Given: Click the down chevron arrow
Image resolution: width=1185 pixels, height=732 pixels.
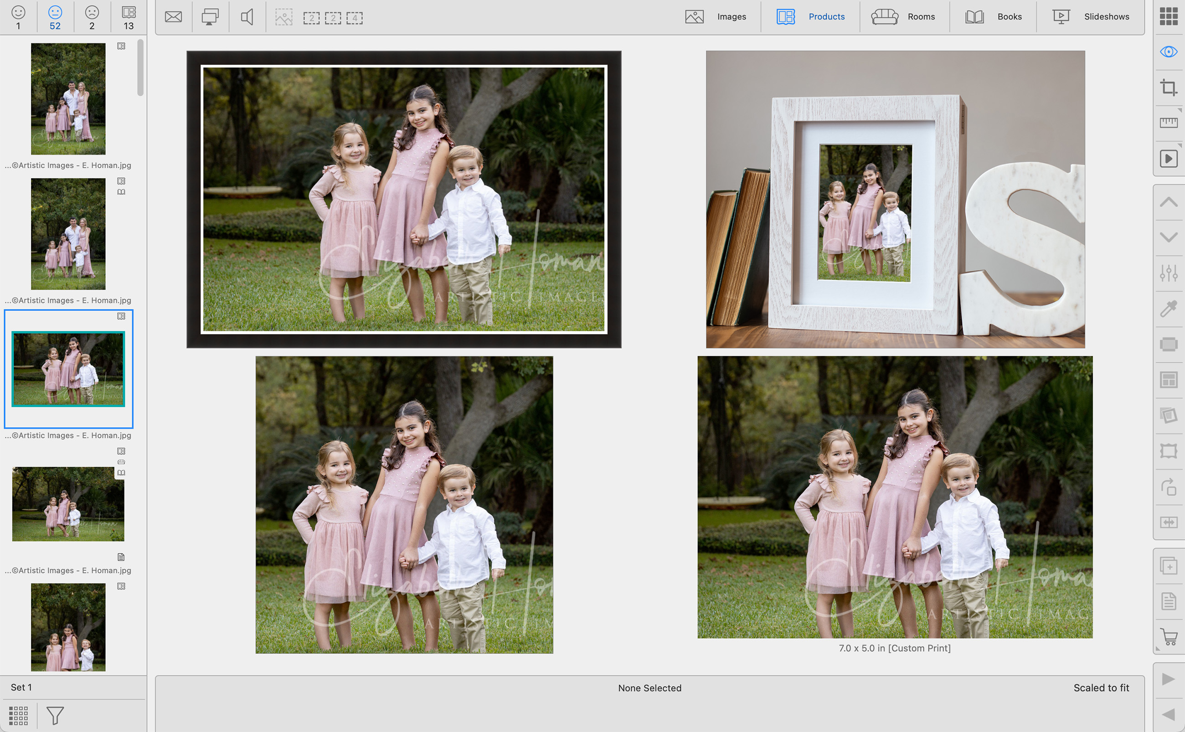Looking at the screenshot, I should tap(1169, 237).
